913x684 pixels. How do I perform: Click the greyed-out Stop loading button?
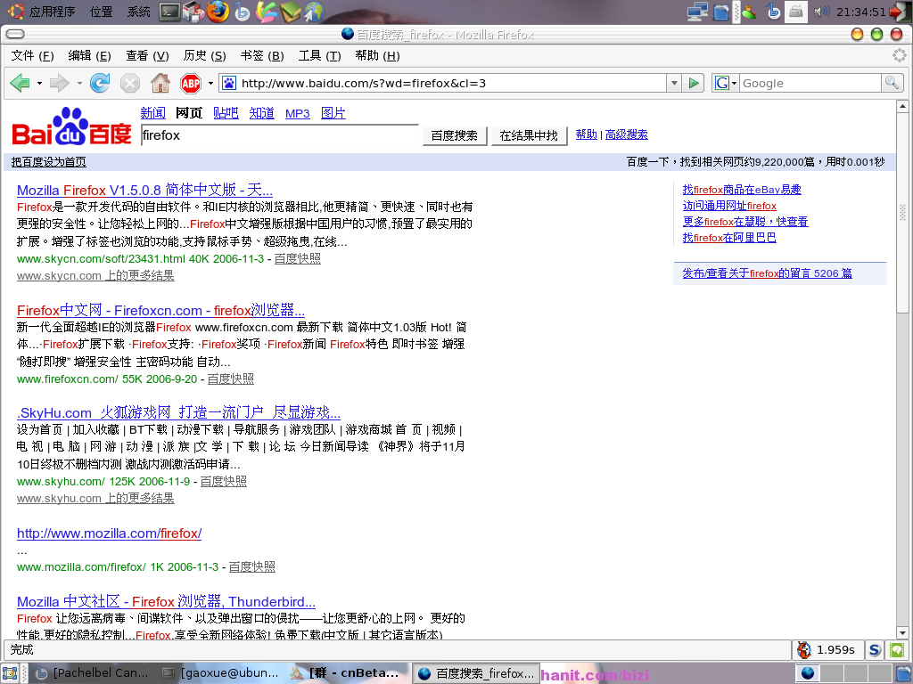130,83
